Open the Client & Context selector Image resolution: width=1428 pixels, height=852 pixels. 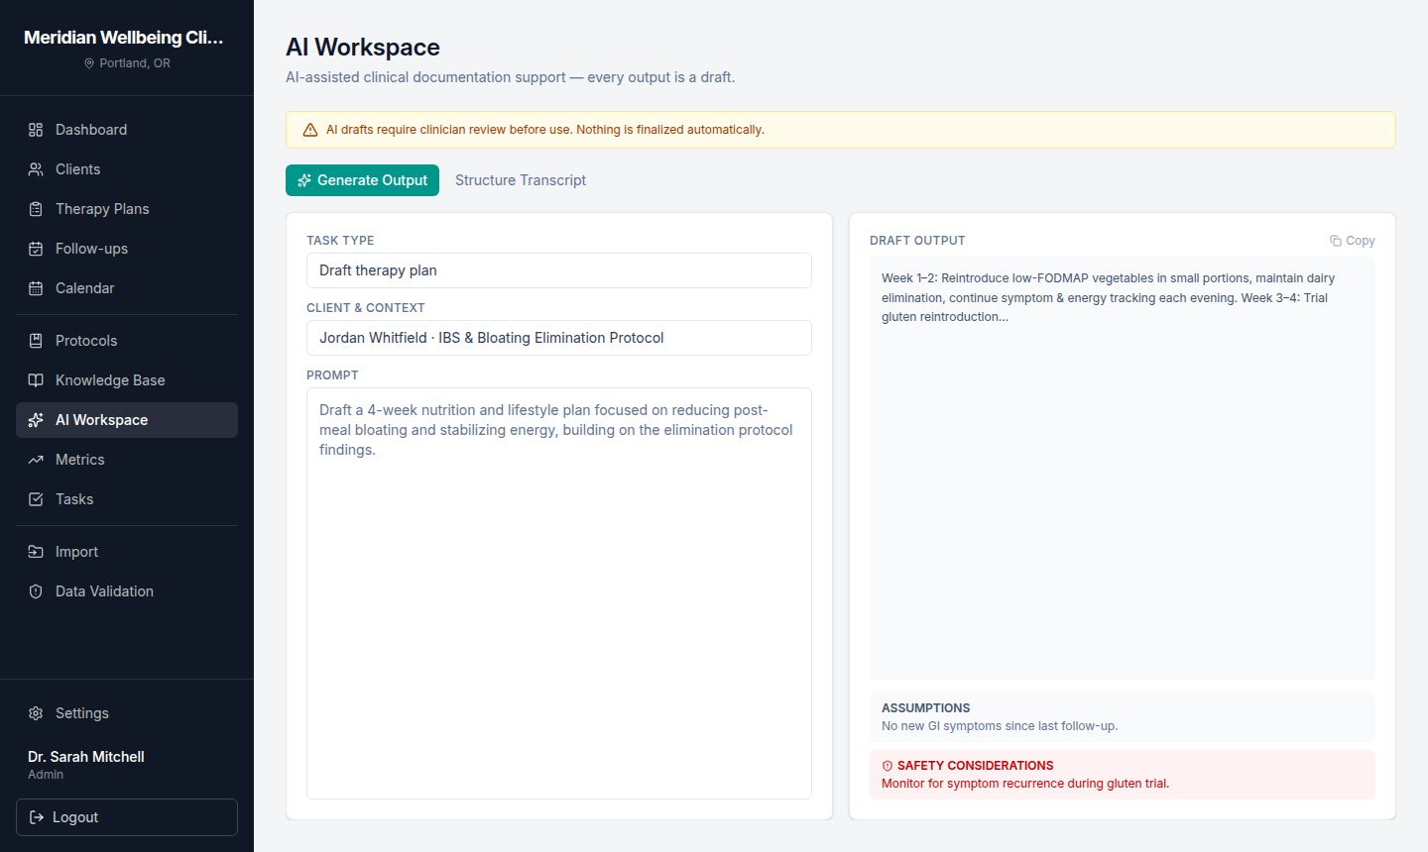click(559, 338)
